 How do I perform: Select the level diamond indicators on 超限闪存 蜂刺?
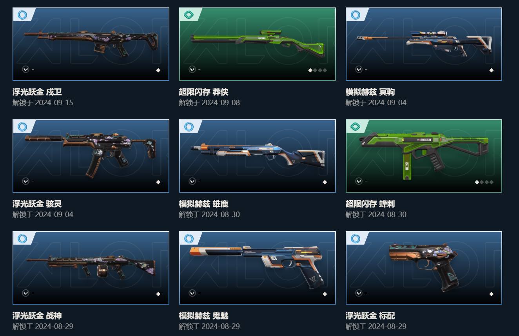pyautogui.click(x=484, y=182)
